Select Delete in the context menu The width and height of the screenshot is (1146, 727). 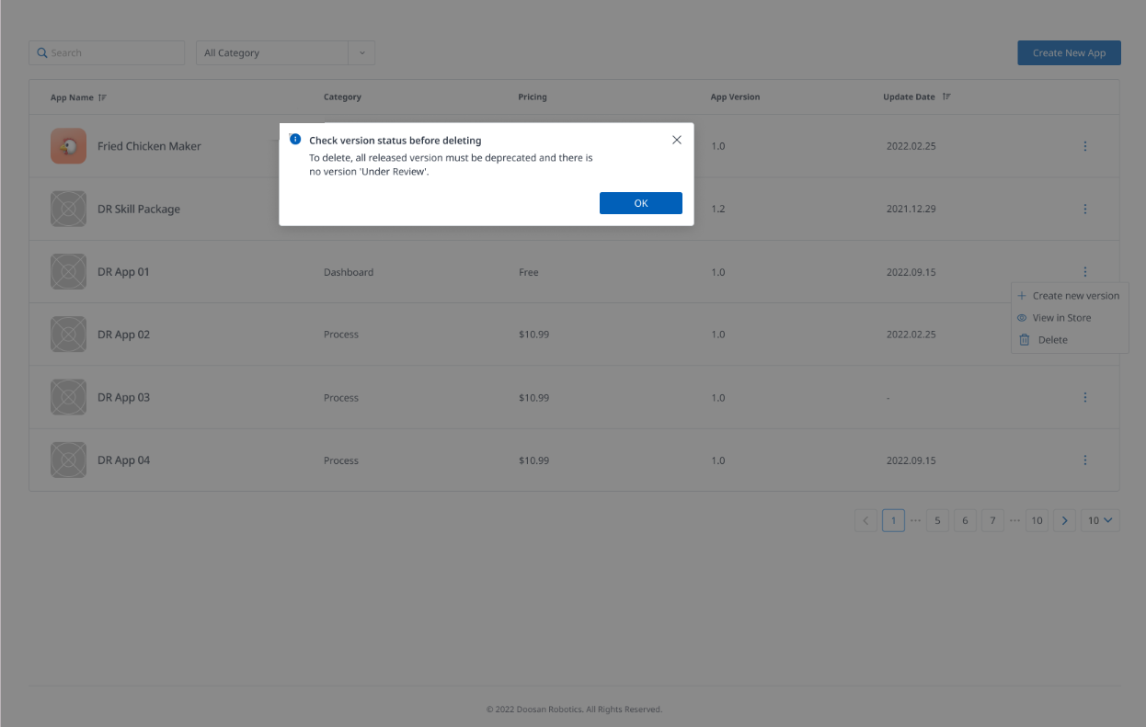[1052, 340]
